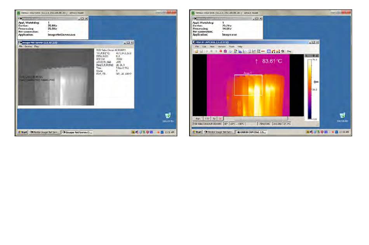Viewport: 369px width, 245px height.
Task: Open the File menu in USB IR CAM
Action: coord(197,47)
